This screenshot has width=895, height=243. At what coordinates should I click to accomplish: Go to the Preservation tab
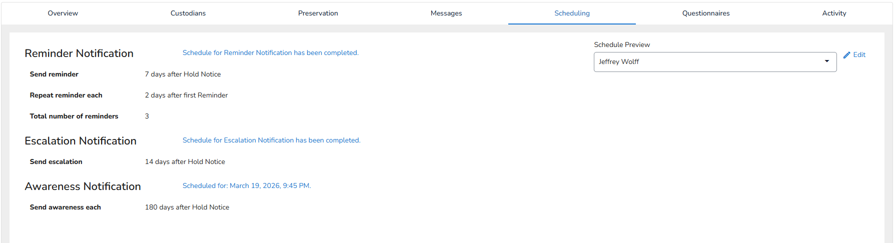(318, 13)
